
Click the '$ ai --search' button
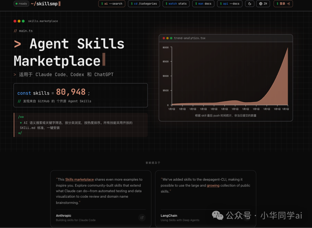112,4
